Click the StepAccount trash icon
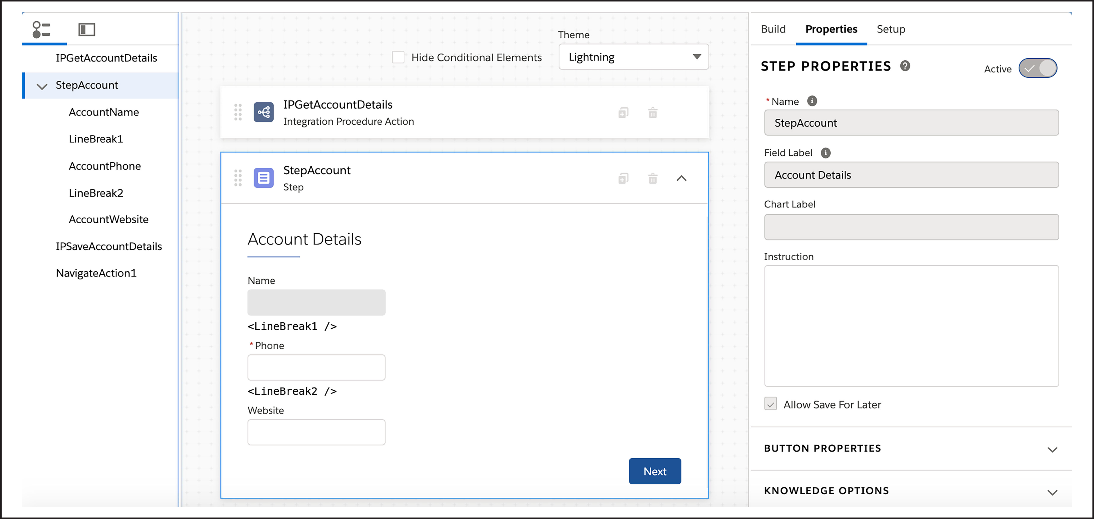 (653, 179)
